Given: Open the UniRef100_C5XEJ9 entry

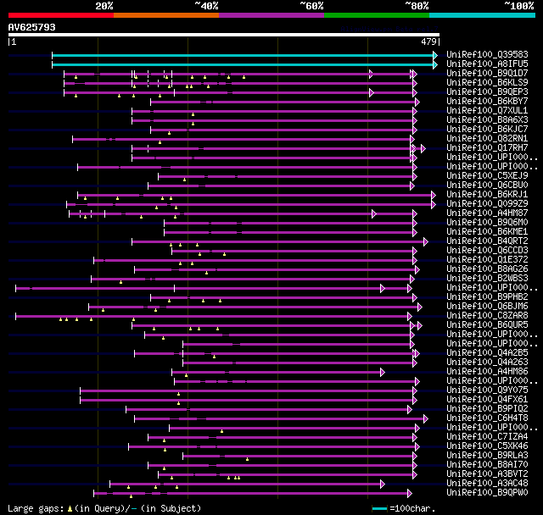Looking at the screenshot, I should pos(487,175).
